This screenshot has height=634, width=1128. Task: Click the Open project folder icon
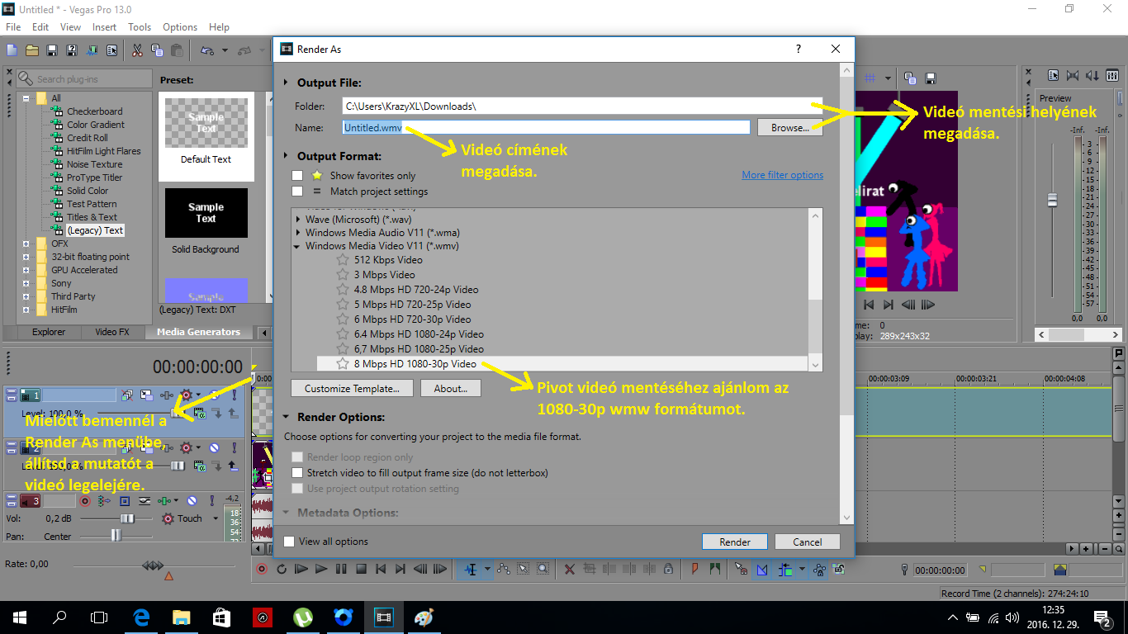pyautogui.click(x=32, y=50)
